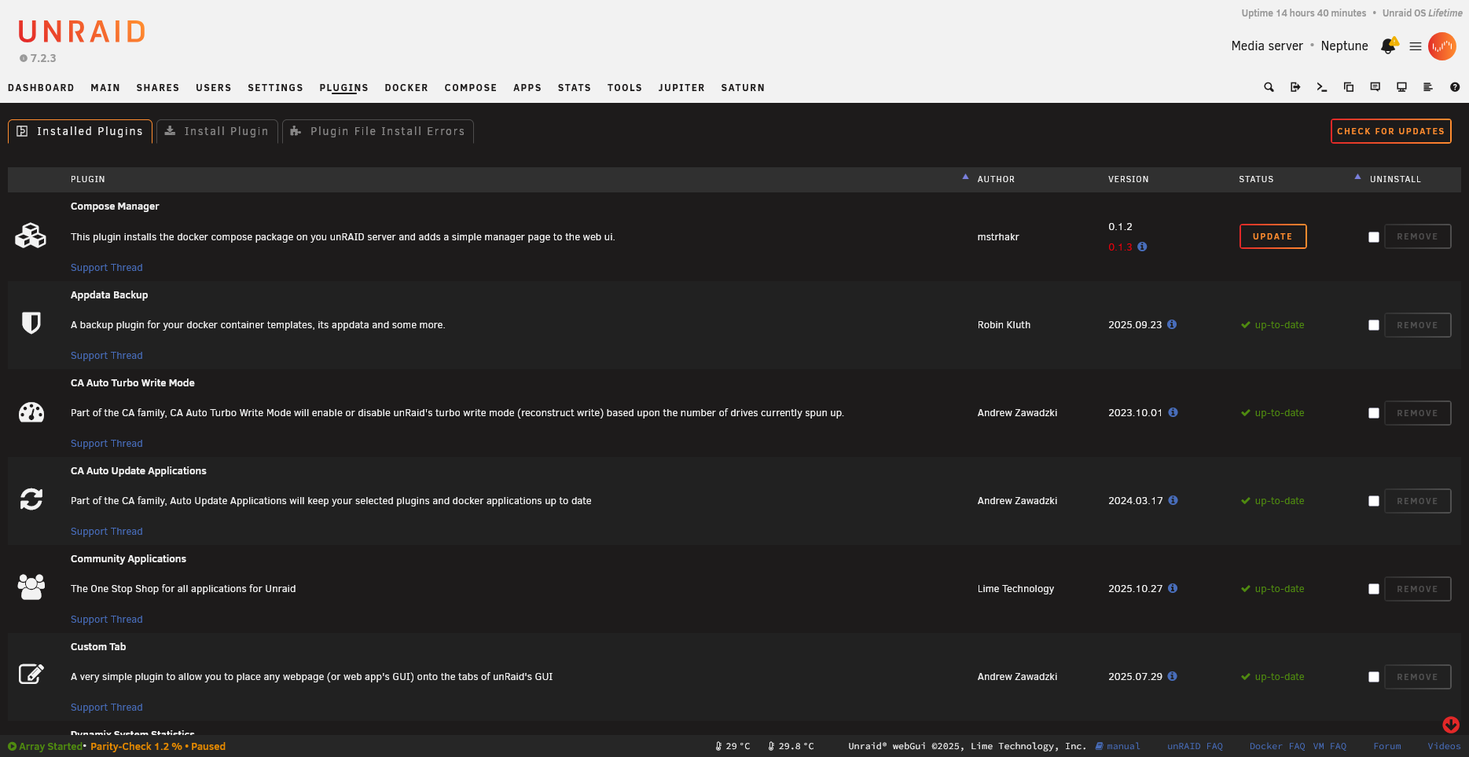Switch to the Install Plugin tab
Image resolution: width=1469 pixels, height=757 pixels.
[x=217, y=131]
